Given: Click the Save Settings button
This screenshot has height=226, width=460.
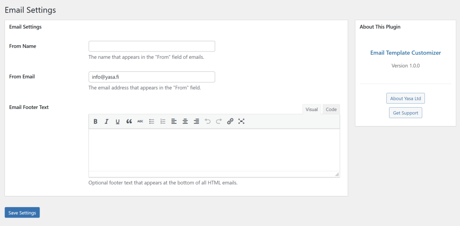Looking at the screenshot, I should (x=22, y=213).
